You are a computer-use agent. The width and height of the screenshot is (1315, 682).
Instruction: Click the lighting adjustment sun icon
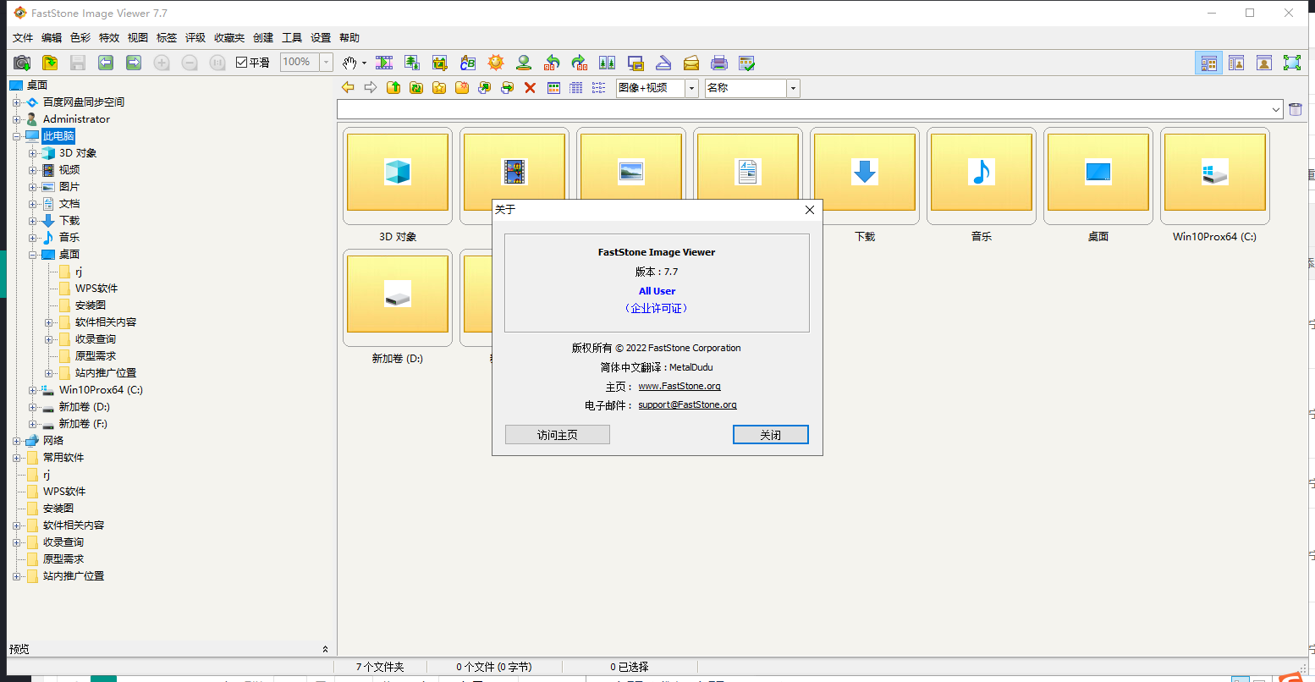click(x=496, y=62)
